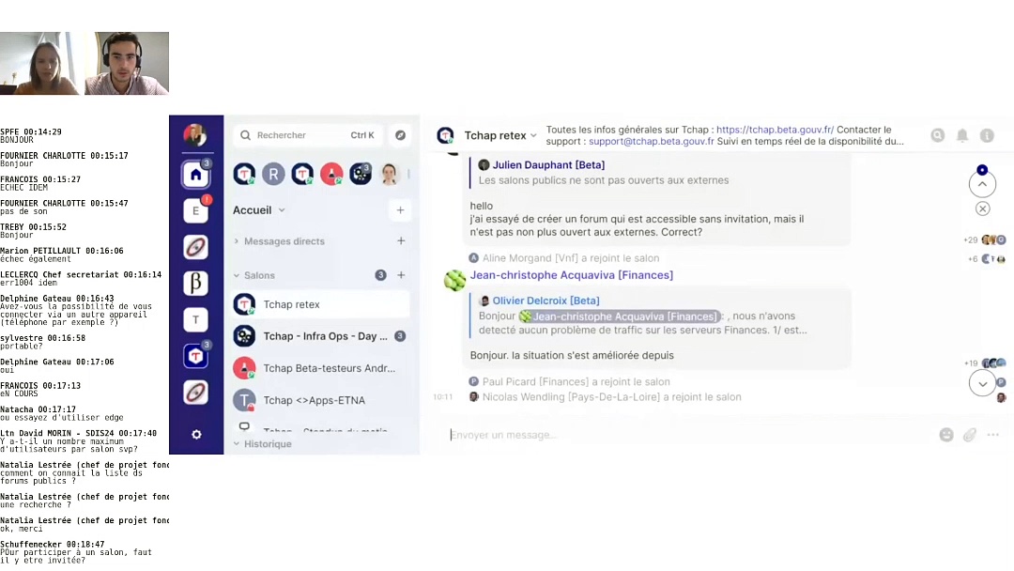Click the explore rooms compass icon
The image size is (1014, 571).
400,135
